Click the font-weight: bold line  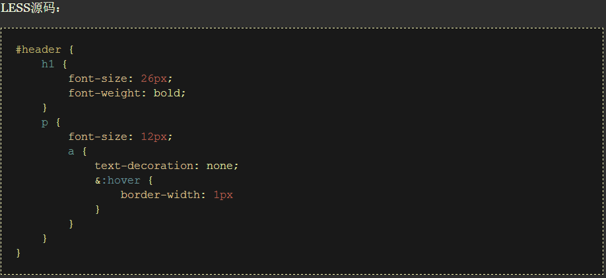(x=127, y=93)
